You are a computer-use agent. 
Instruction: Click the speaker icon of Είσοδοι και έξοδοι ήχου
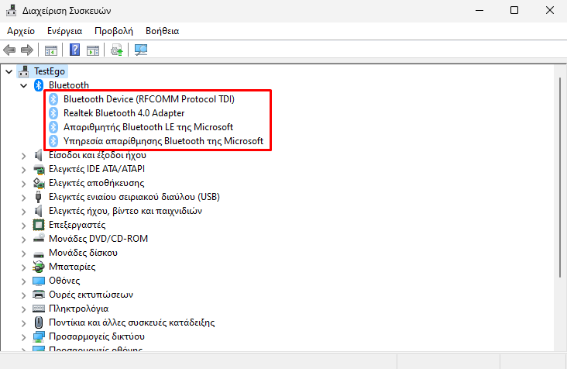pos(38,155)
